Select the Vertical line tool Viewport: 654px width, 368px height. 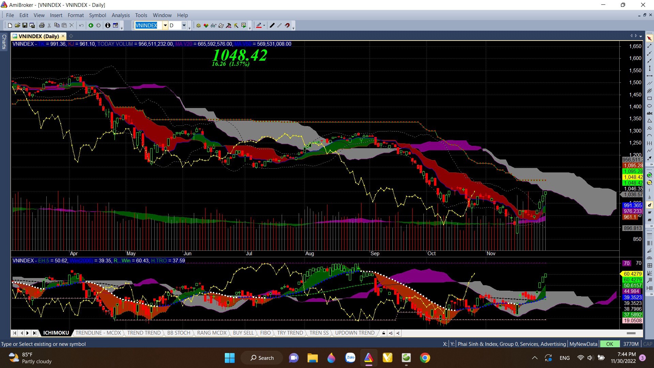pos(650,68)
